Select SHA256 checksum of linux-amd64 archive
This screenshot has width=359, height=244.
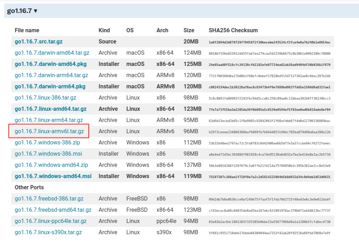269,109
